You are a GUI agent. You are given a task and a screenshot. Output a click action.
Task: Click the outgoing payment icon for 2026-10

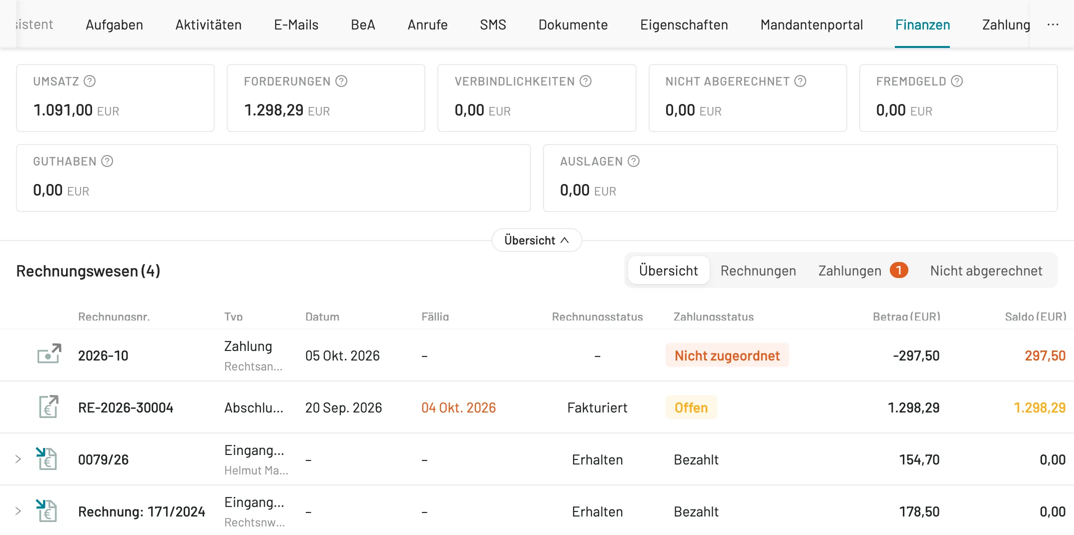click(49, 354)
